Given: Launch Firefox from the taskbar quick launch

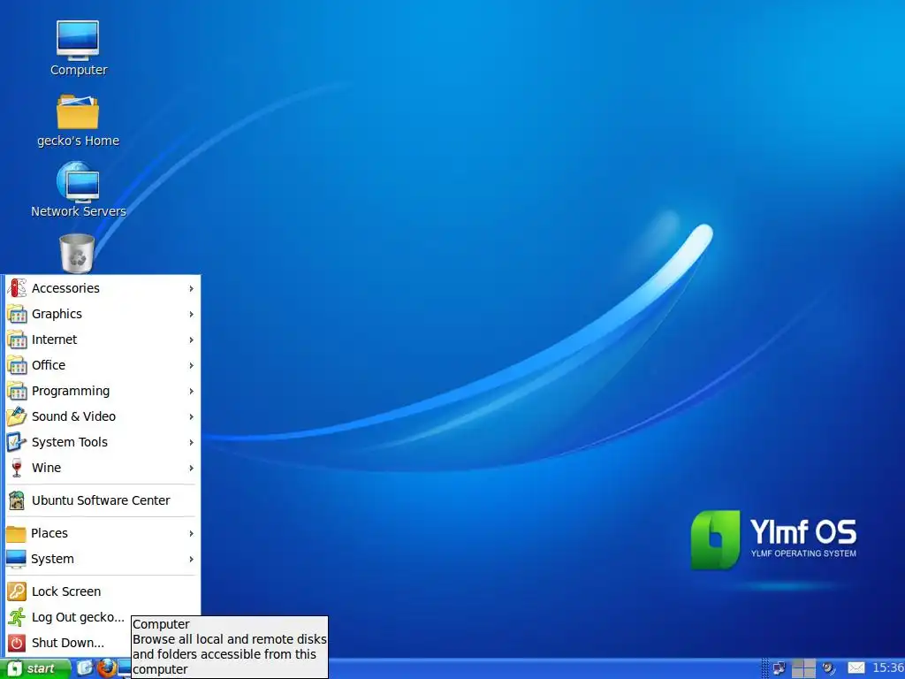Looking at the screenshot, I should (x=106, y=668).
